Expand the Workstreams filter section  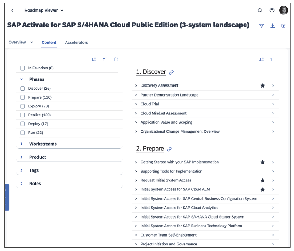[22, 144]
